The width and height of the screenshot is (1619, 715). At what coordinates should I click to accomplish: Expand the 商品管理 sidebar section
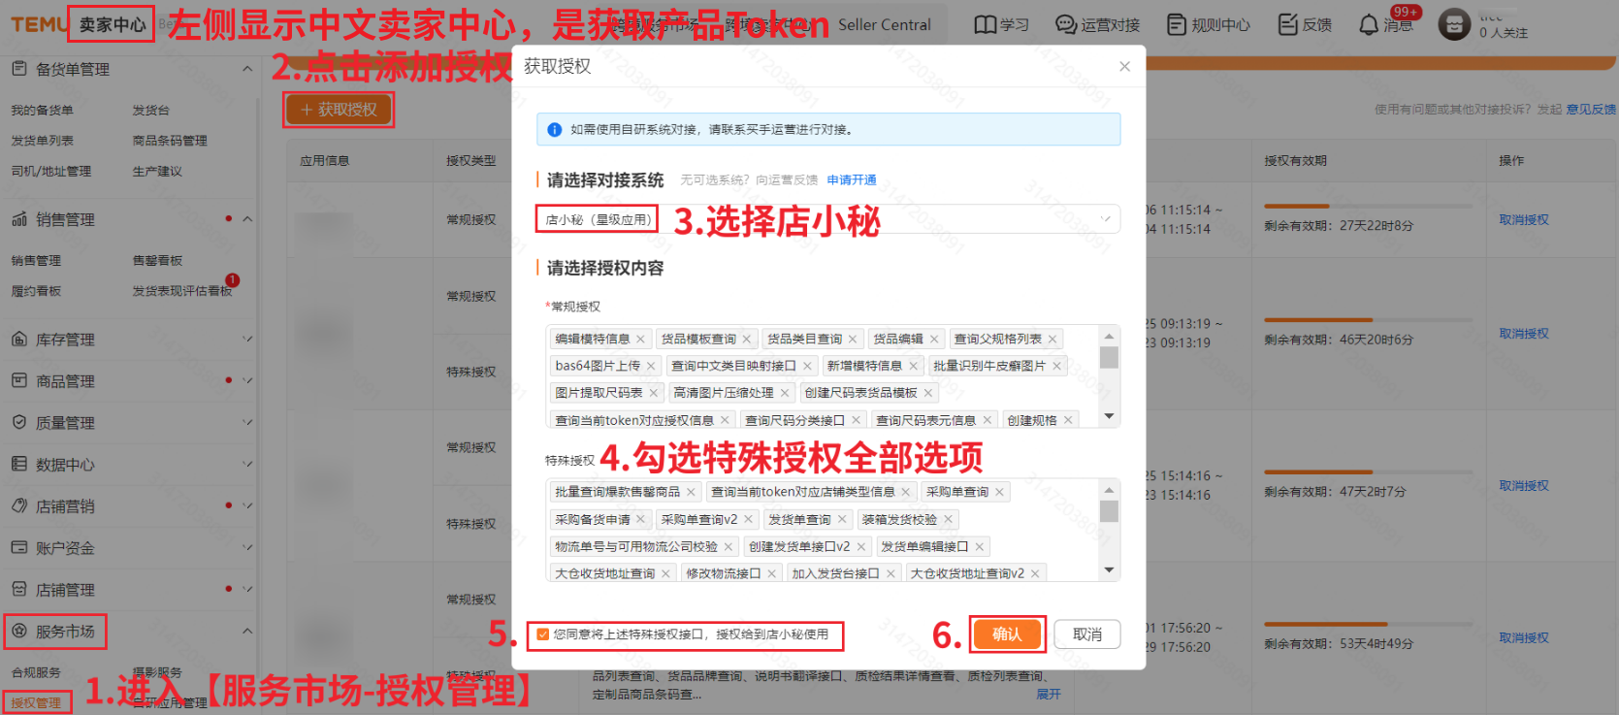point(247,380)
